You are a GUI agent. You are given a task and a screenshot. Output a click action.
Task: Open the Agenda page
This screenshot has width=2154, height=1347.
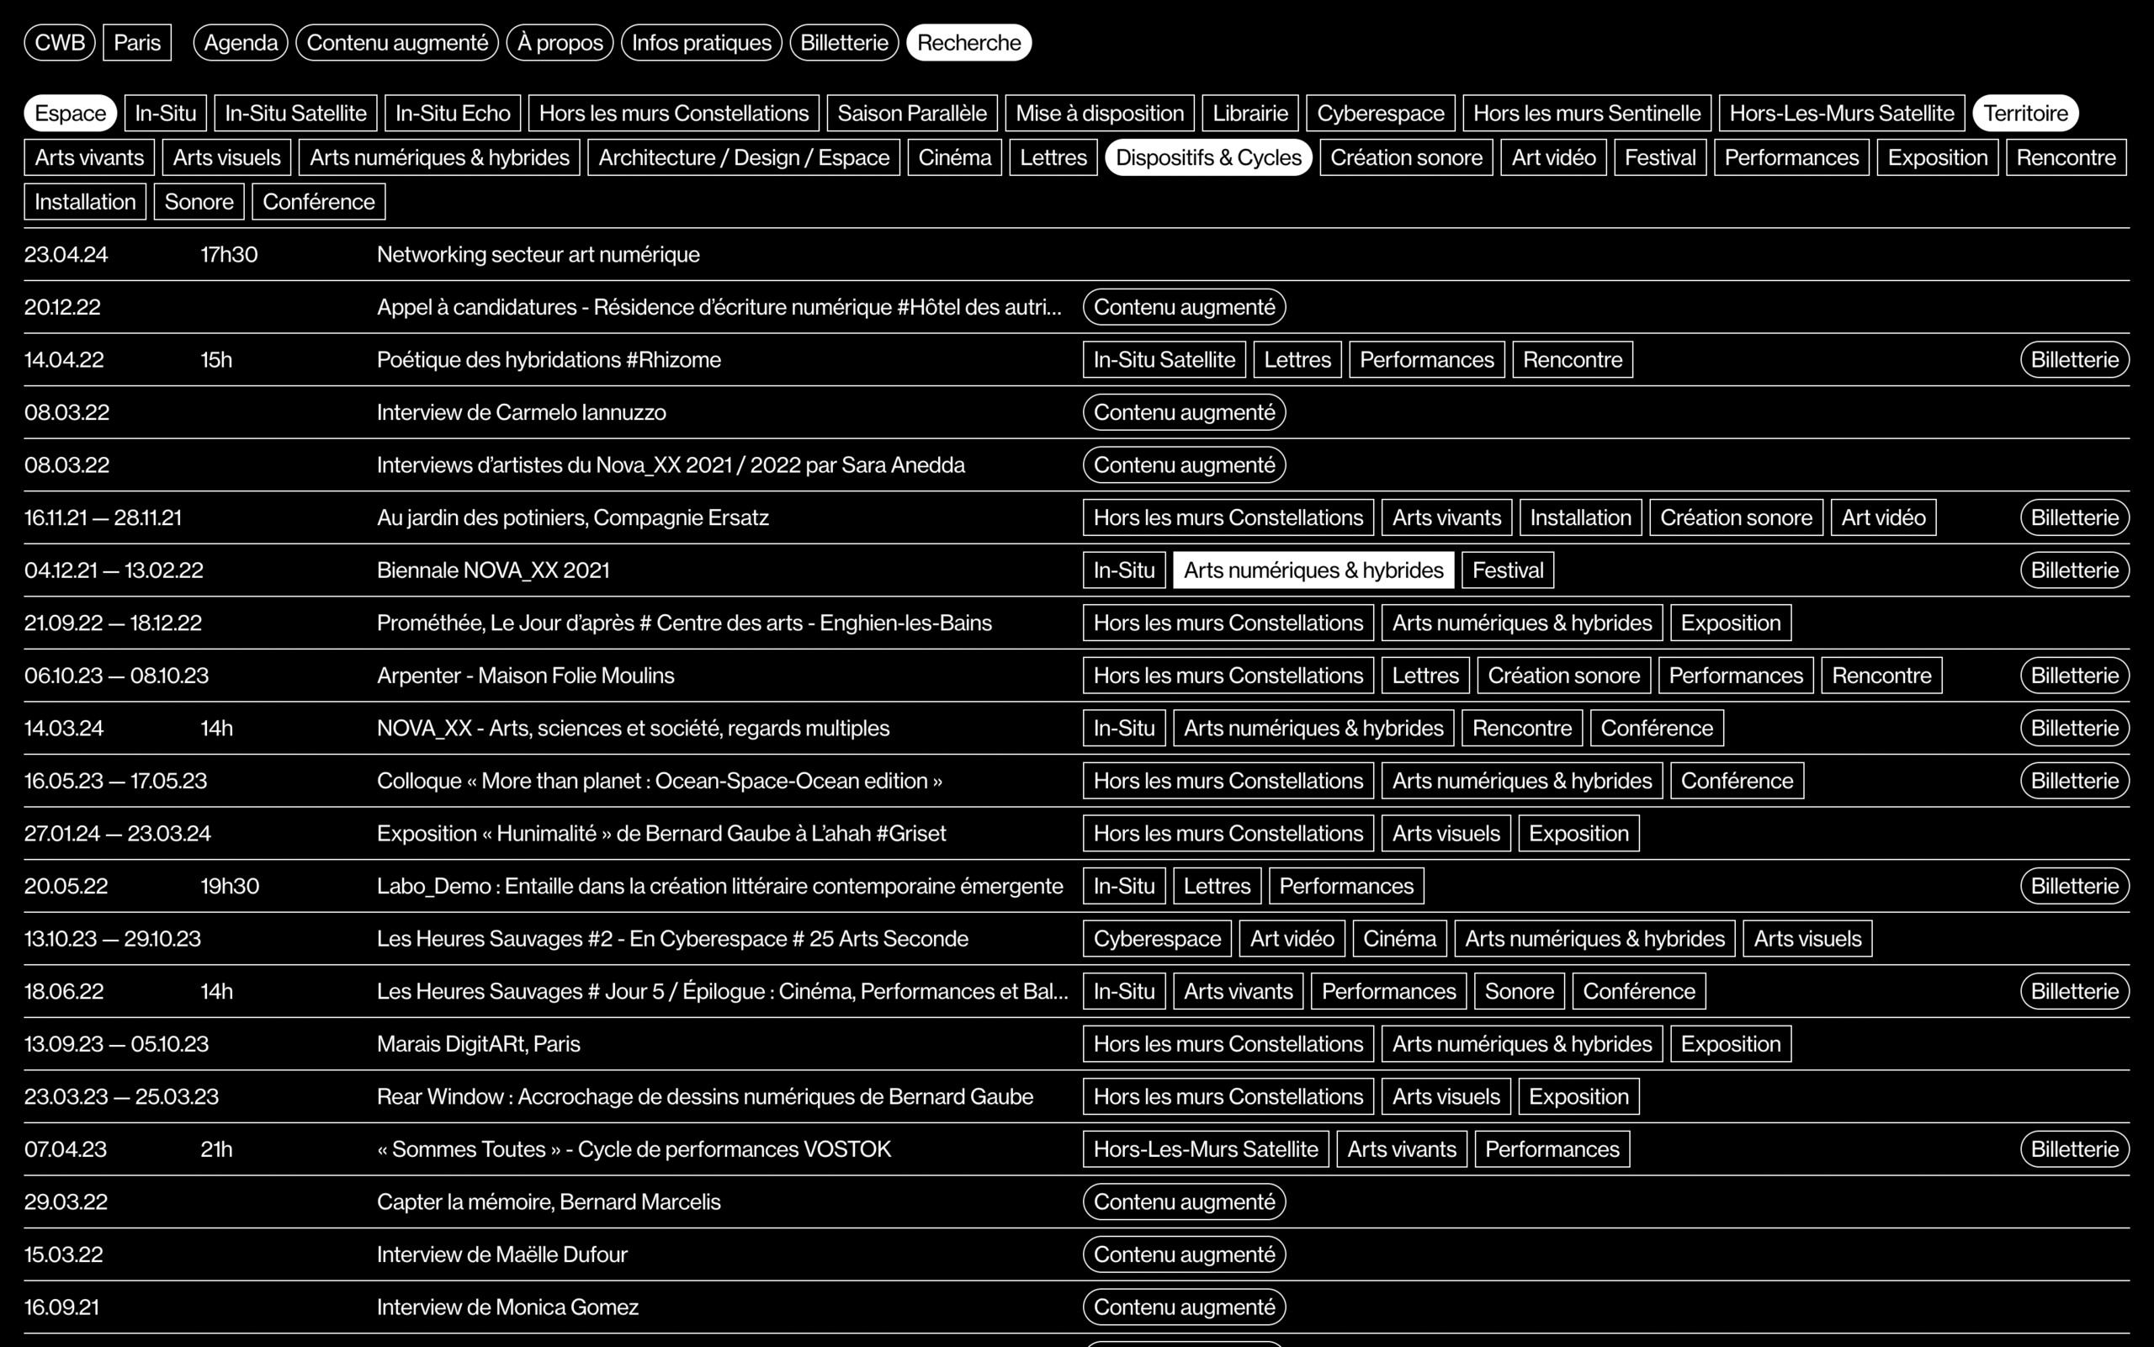click(241, 43)
